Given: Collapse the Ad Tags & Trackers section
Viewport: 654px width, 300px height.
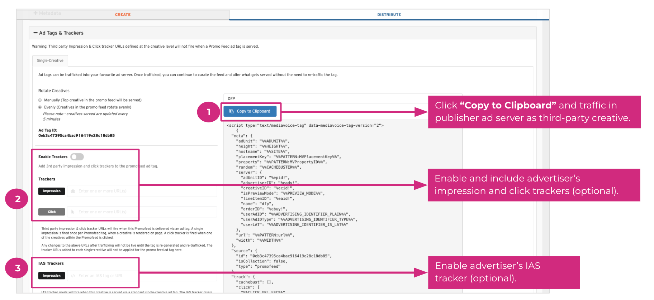Looking at the screenshot, I should pyautogui.click(x=61, y=33).
